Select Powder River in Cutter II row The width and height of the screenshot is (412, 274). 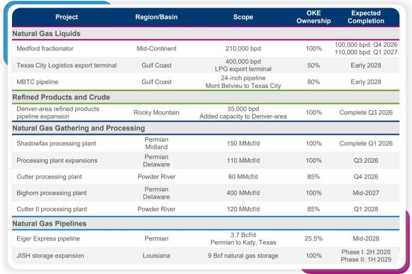pyautogui.click(x=157, y=209)
